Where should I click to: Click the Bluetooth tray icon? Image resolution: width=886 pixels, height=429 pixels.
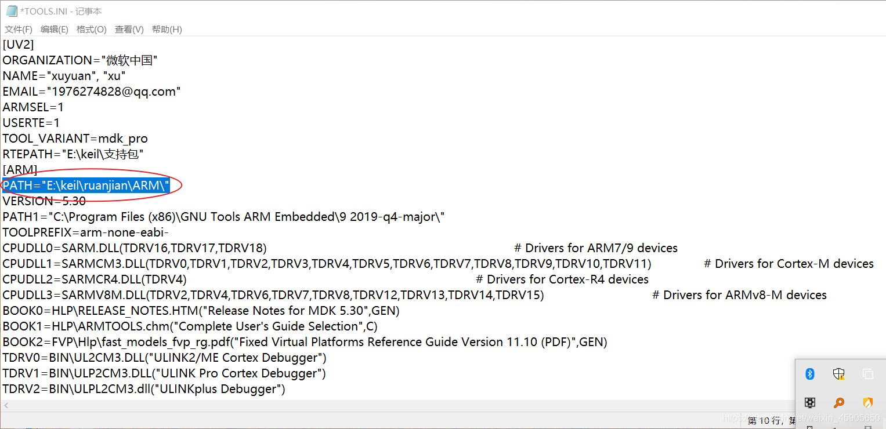(810, 374)
